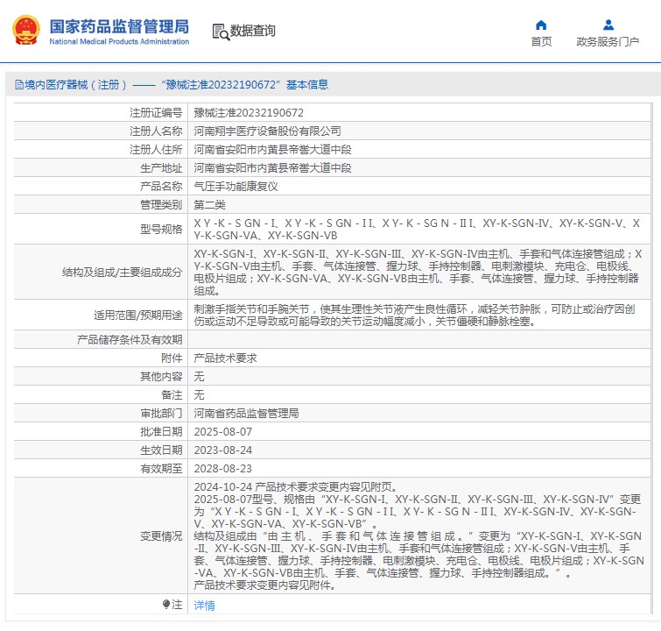
Task: Click the 第二类 management category value
Action: coord(209,204)
